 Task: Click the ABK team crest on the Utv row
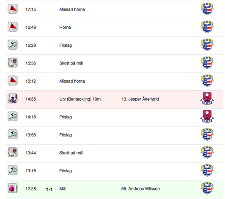(207, 98)
